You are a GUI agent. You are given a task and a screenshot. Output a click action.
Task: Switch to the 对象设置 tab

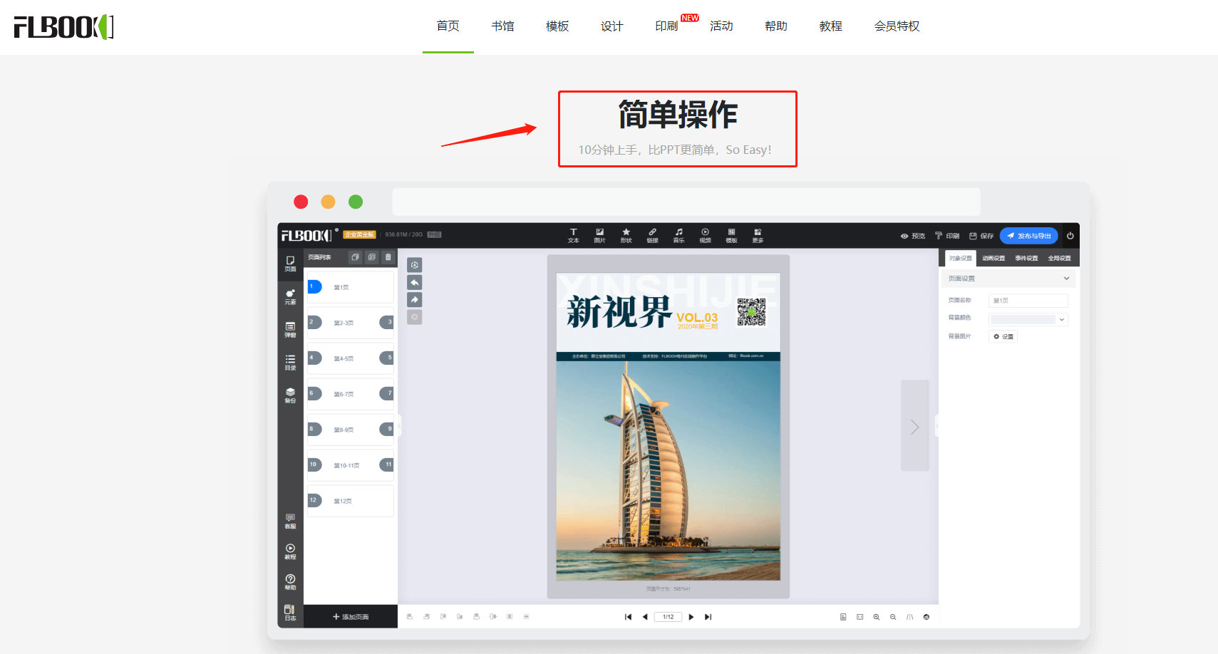[x=961, y=258]
